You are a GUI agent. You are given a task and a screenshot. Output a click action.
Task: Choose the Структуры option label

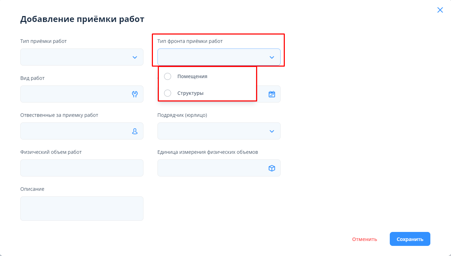[x=190, y=93]
